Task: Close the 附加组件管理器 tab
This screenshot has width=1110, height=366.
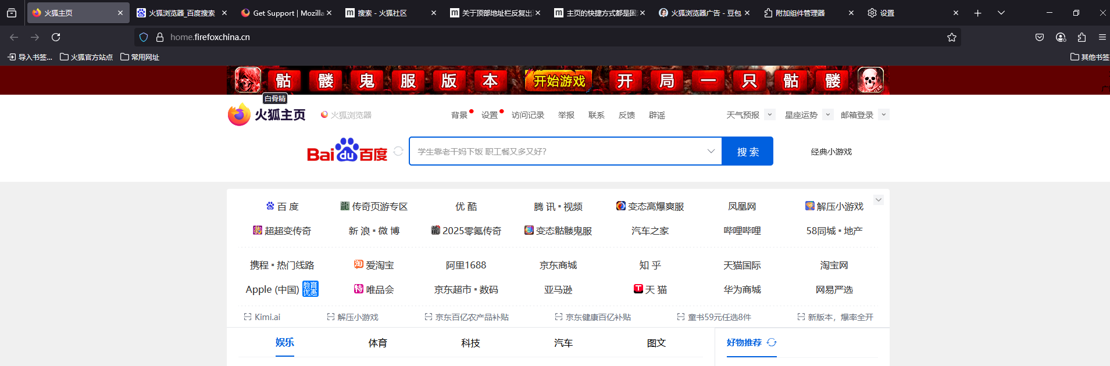Action: [x=851, y=13]
